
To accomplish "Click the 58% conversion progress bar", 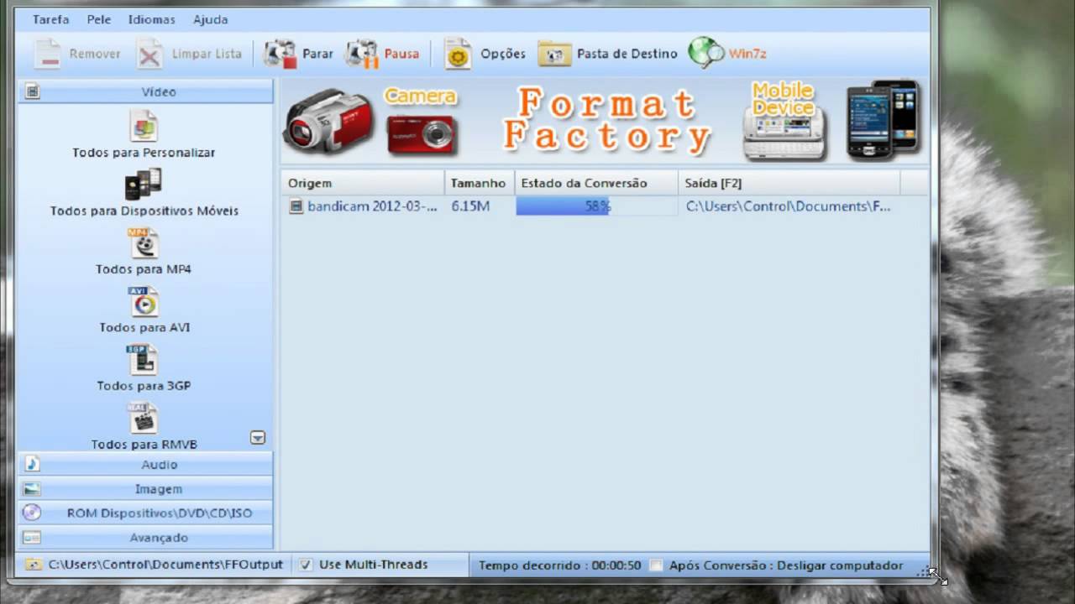I will [596, 206].
